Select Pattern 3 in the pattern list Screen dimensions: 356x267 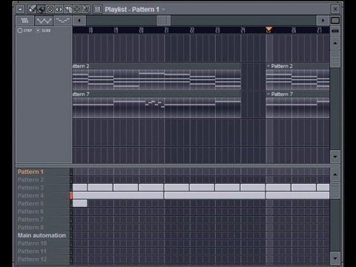(30, 188)
